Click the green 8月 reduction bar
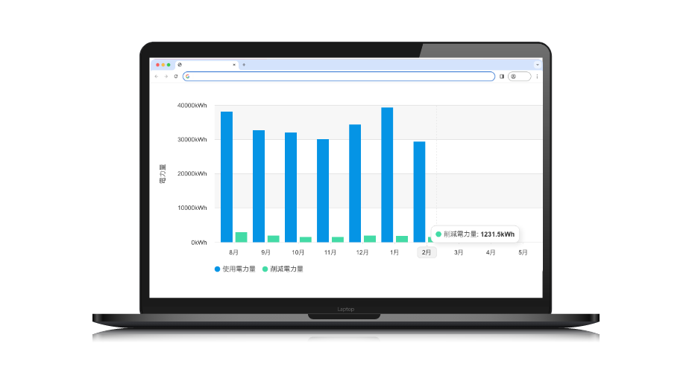Screen dimensions: 692x384 click(242, 237)
